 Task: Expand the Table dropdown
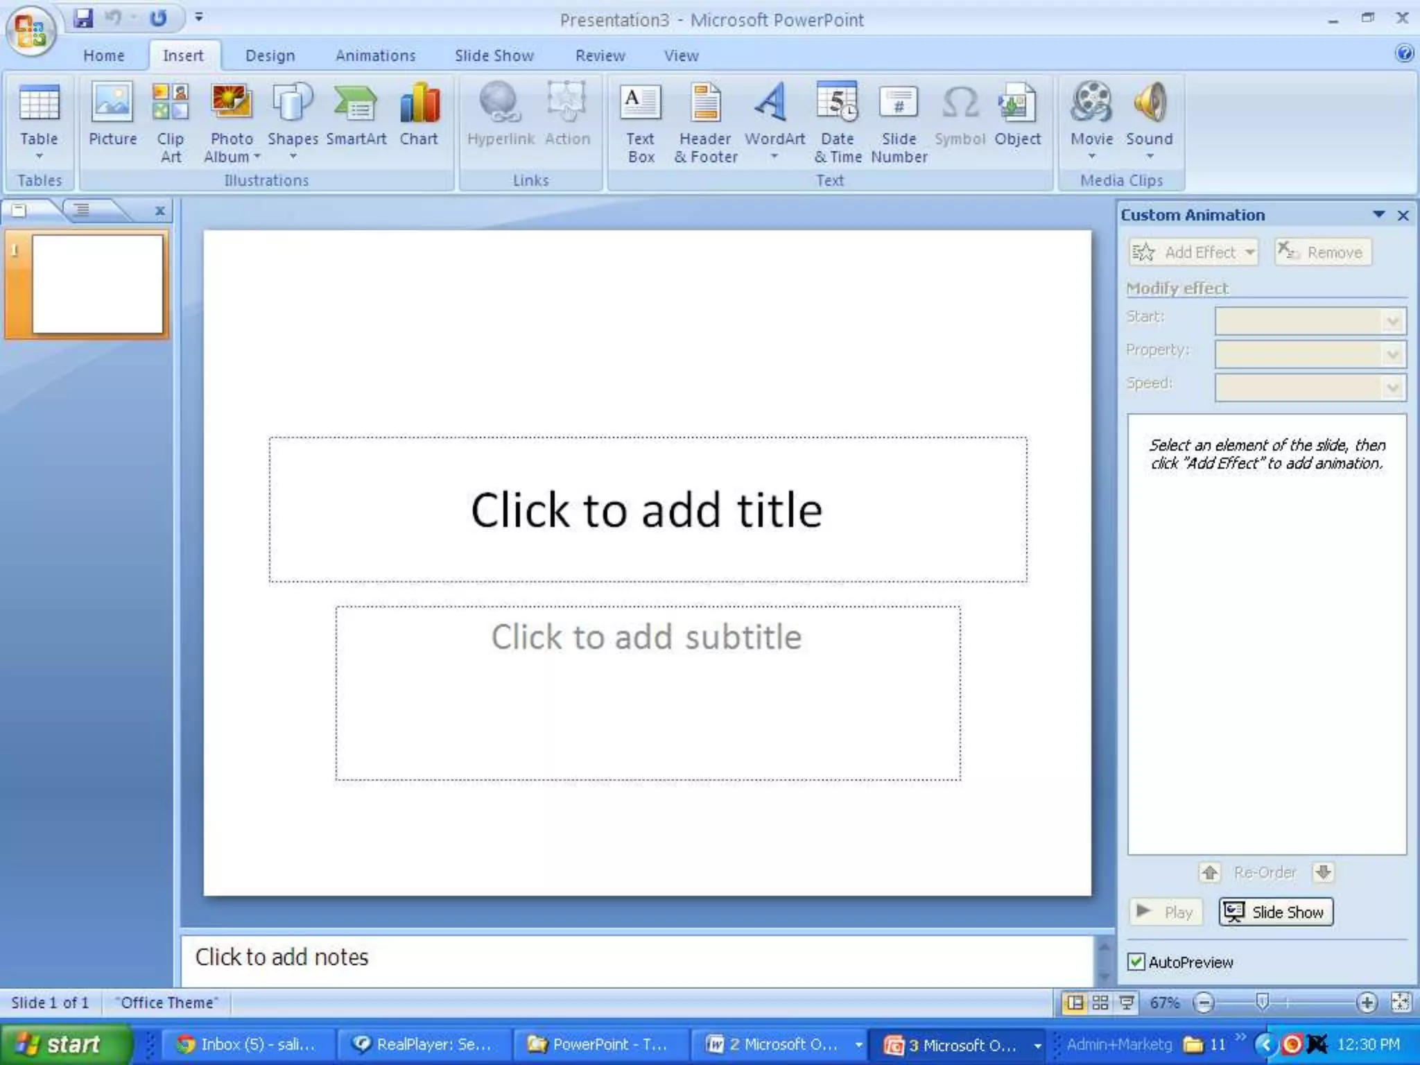click(39, 156)
